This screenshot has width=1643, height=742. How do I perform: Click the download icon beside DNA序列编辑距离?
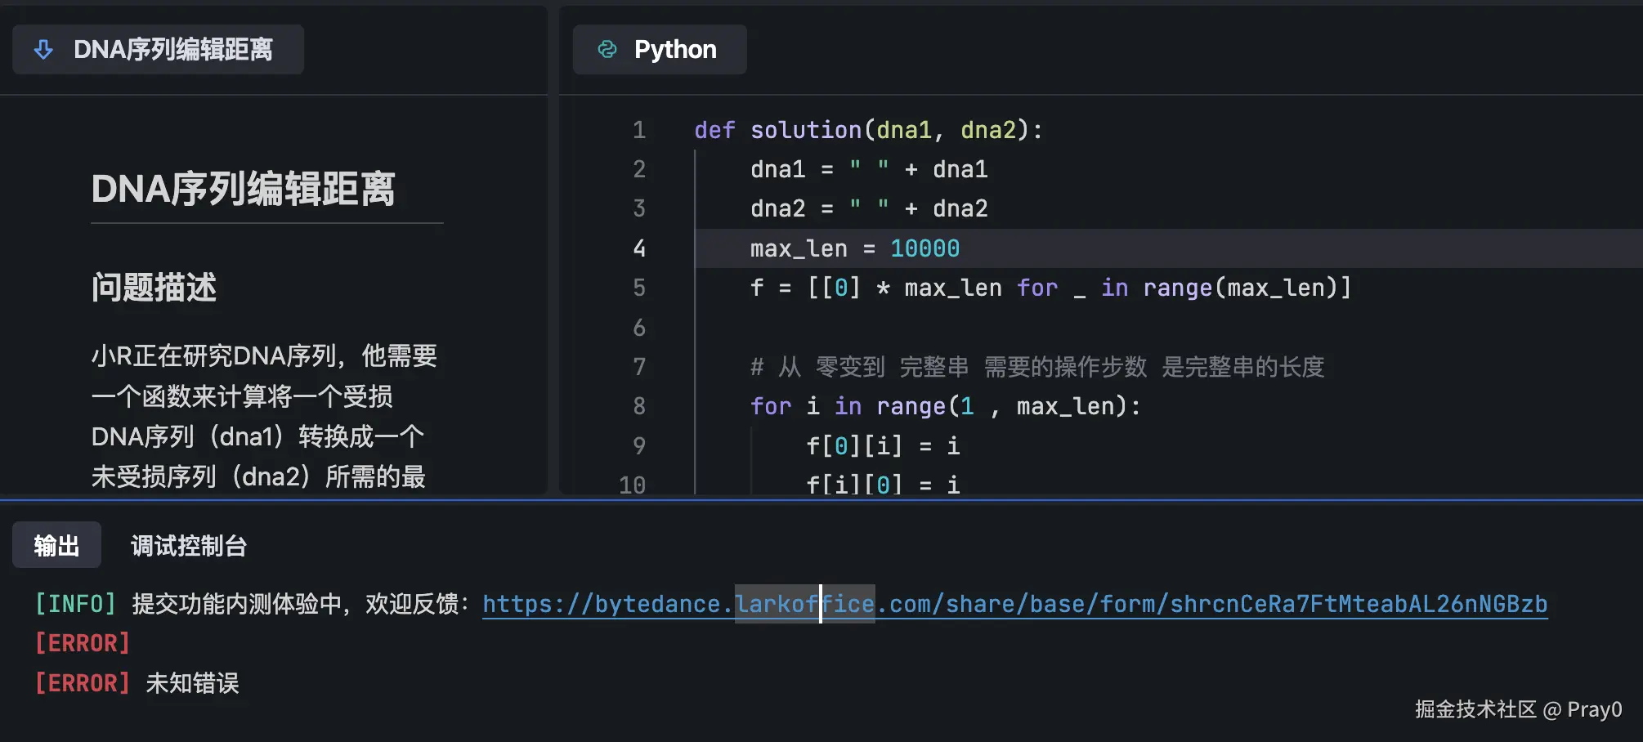coord(42,49)
